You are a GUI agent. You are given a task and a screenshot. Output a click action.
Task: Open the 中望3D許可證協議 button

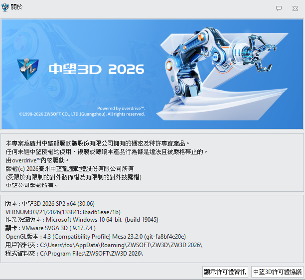pos(278,272)
